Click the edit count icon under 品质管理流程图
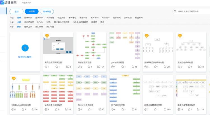This screenshot has width=210, height=115. pos(98,67)
